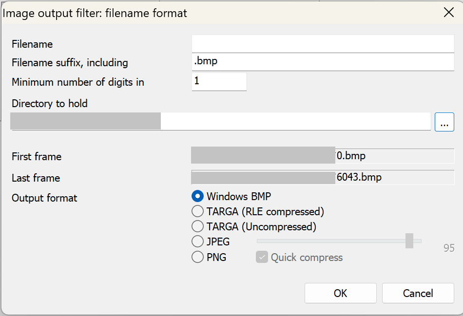Toggle the Quick compress checkbox
The width and height of the screenshot is (463, 316).
click(262, 257)
